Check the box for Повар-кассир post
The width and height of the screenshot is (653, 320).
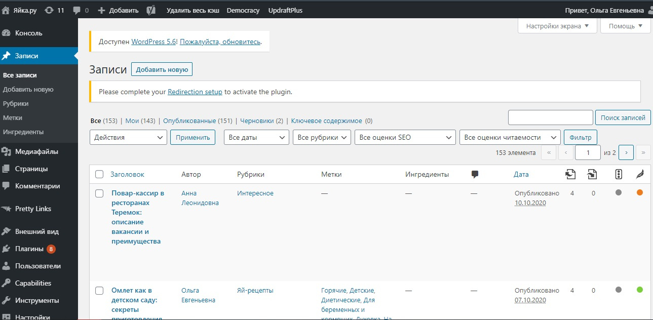pyautogui.click(x=99, y=193)
